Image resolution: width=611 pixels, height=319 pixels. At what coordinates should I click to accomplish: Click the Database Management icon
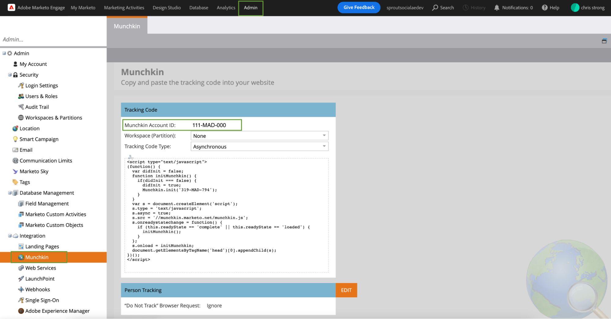(x=15, y=193)
